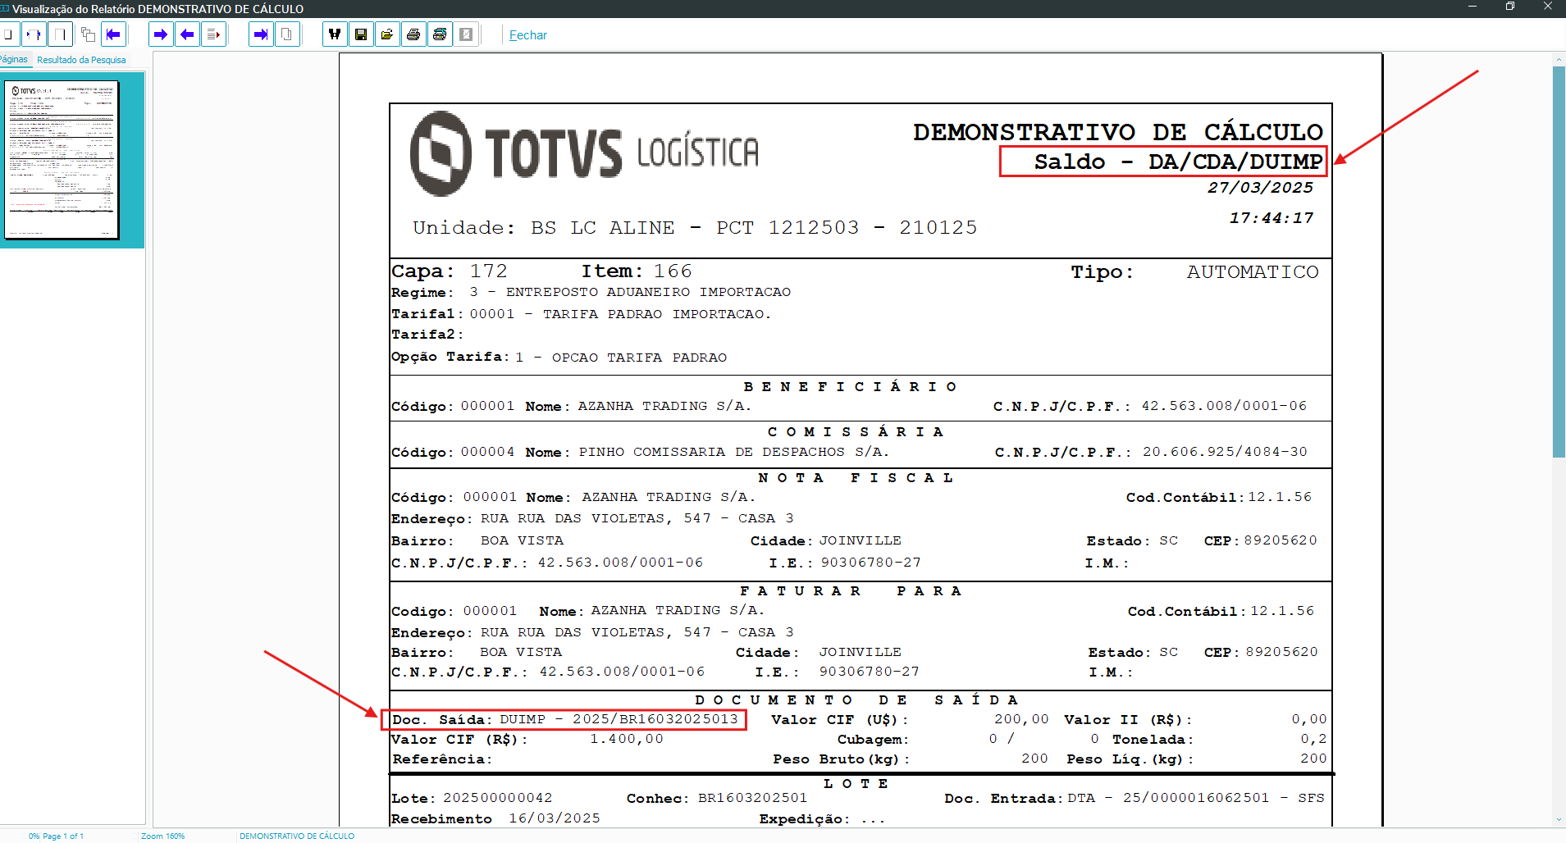This screenshot has height=843, width=1566.
Task: Switch to the Páginas tab
Action: tap(14, 59)
